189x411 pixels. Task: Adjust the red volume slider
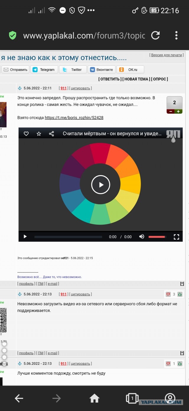pyautogui.click(x=157, y=237)
